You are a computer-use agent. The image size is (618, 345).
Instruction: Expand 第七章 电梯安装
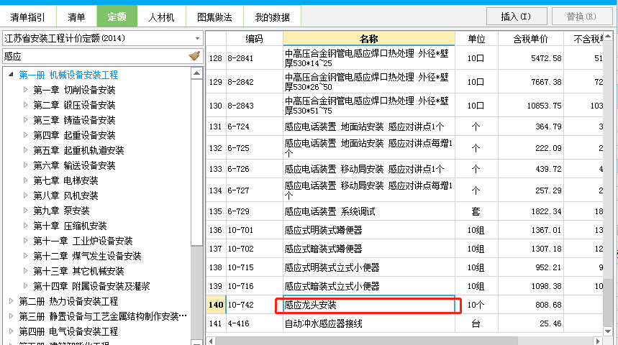point(25,180)
